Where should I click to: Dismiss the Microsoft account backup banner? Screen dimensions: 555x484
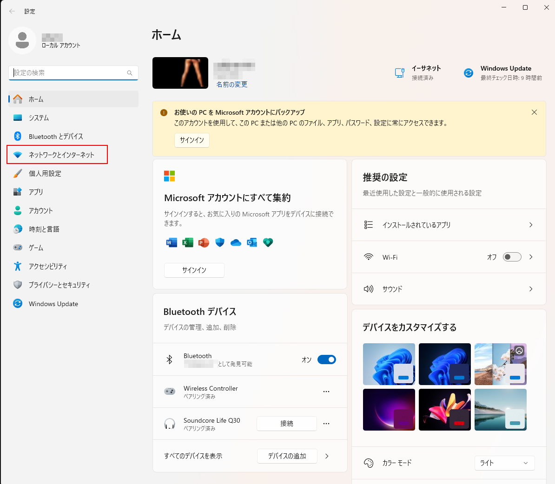pos(534,112)
